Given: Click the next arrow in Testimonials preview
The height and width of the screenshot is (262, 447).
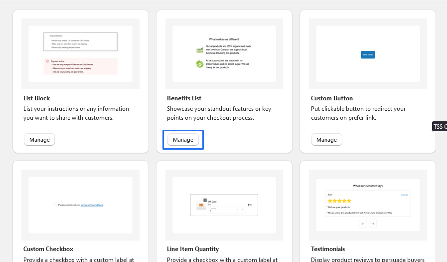Looking at the screenshot, I should click(x=372, y=224).
